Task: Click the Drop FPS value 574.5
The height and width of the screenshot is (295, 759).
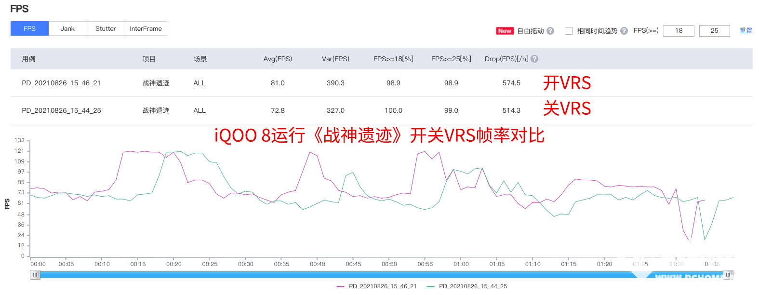Action: tap(511, 83)
